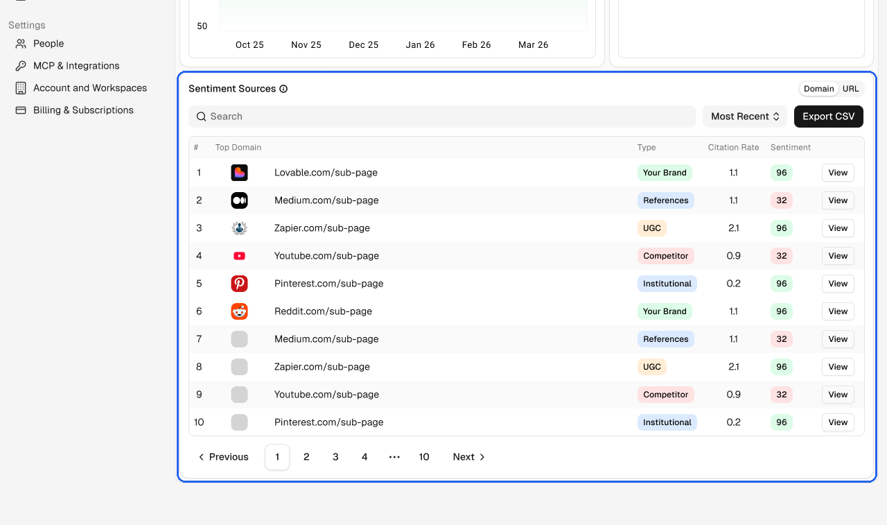The image size is (887, 525).
Task: Click the key icon for MCP & Integrations
Action: point(21,66)
